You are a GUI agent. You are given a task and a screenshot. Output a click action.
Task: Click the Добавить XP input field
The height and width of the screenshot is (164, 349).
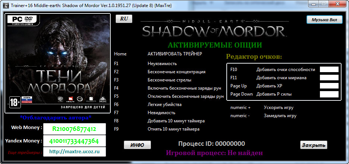tap(329, 86)
